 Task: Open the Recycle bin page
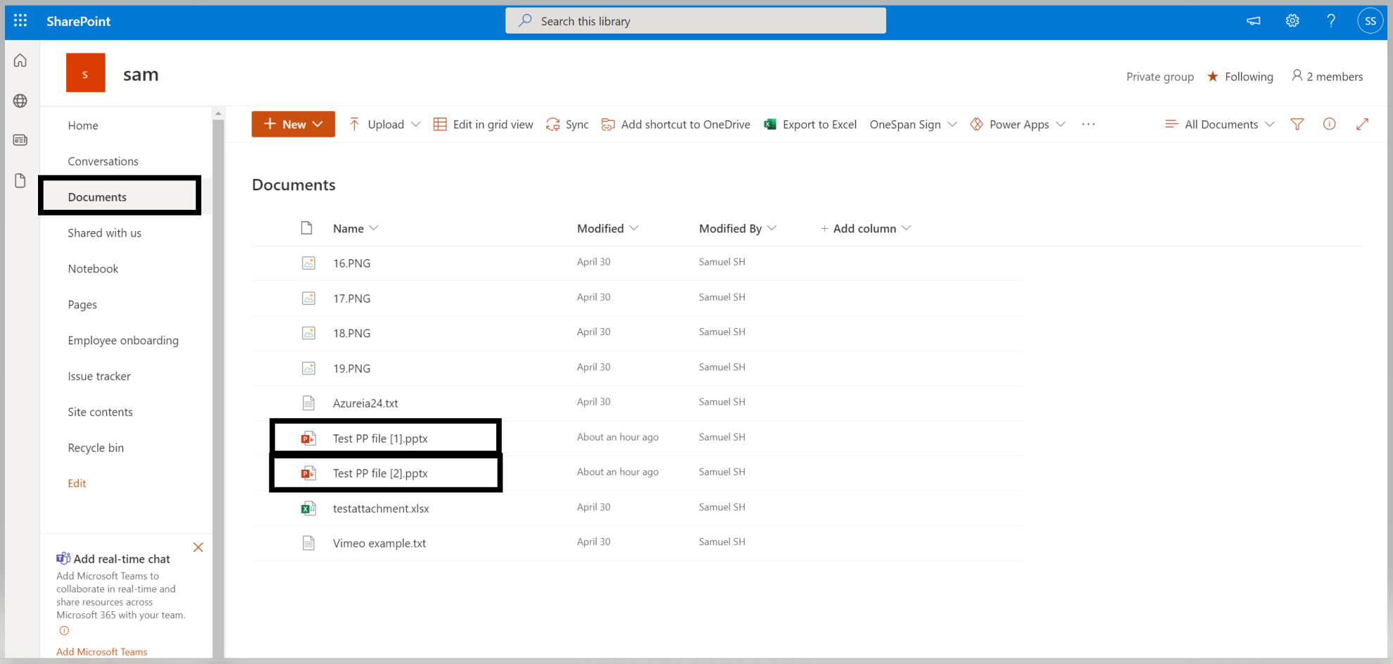96,447
